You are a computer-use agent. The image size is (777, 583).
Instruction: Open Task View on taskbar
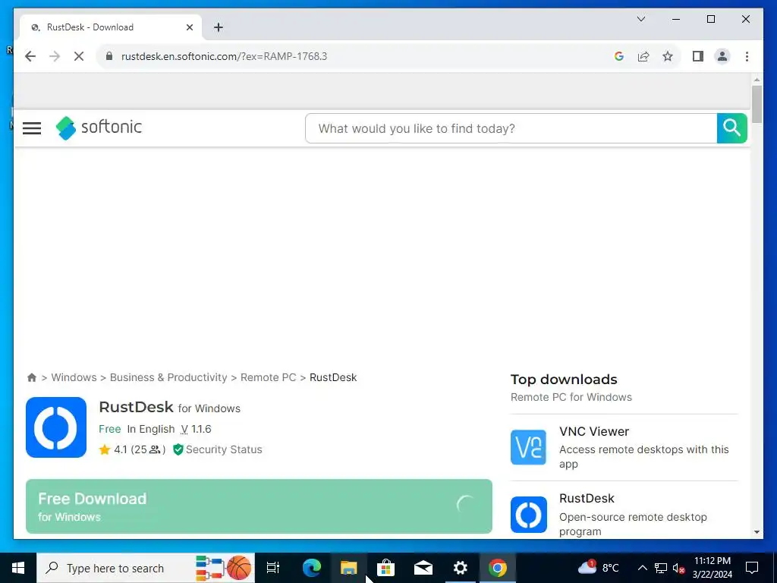(273, 568)
